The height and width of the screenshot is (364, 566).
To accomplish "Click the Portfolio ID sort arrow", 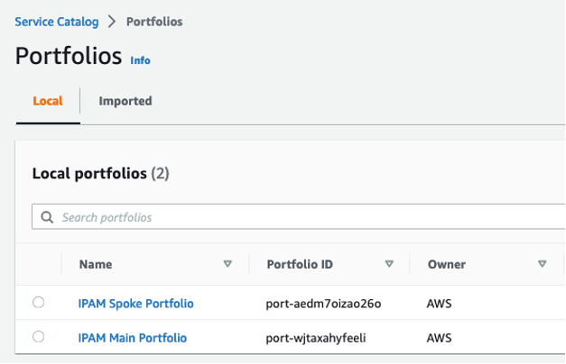I will [x=389, y=264].
